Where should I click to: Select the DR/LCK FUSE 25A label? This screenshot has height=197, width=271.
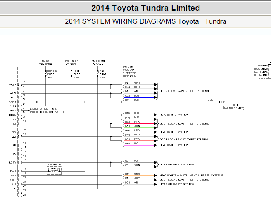point(52,74)
